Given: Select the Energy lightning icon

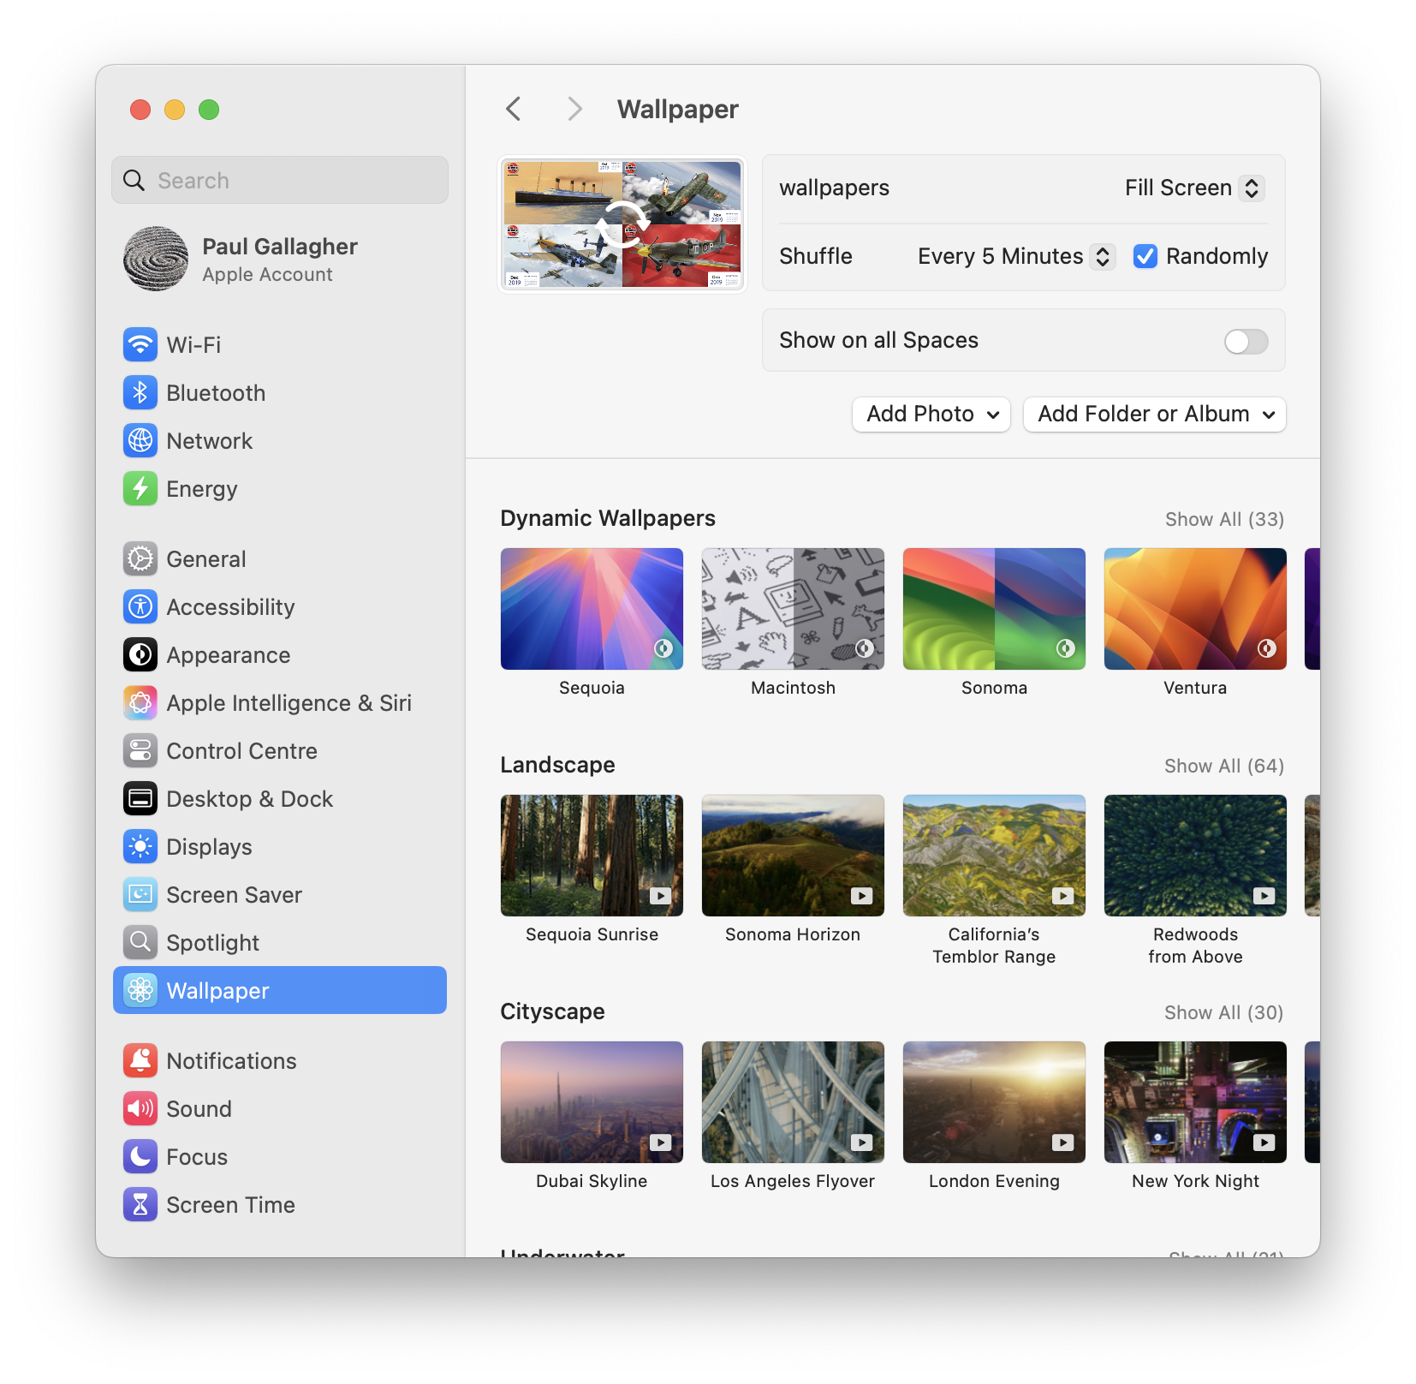Looking at the screenshot, I should [140, 488].
